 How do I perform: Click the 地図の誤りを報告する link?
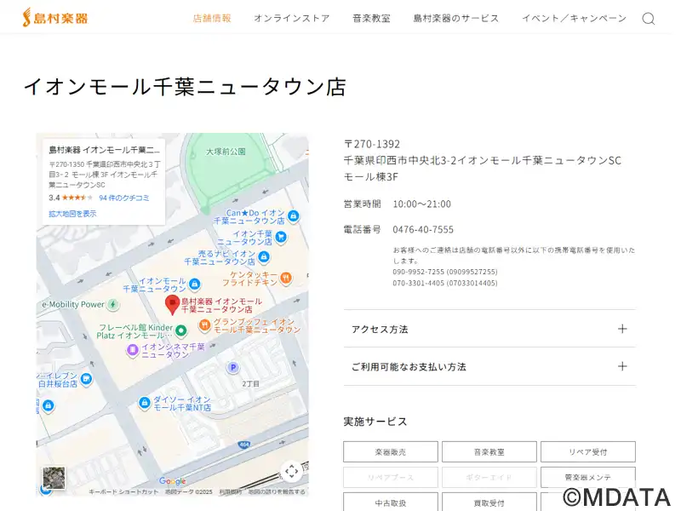pyautogui.click(x=277, y=492)
